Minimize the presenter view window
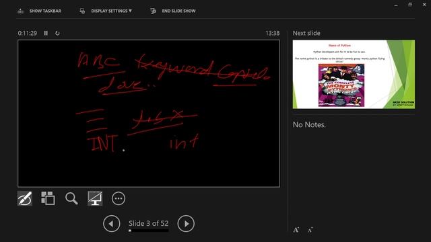Image resolution: width=431 pixels, height=242 pixels. [396, 5]
